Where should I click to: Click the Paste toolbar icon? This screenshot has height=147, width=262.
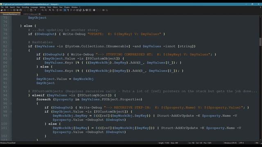click(x=31, y=10)
